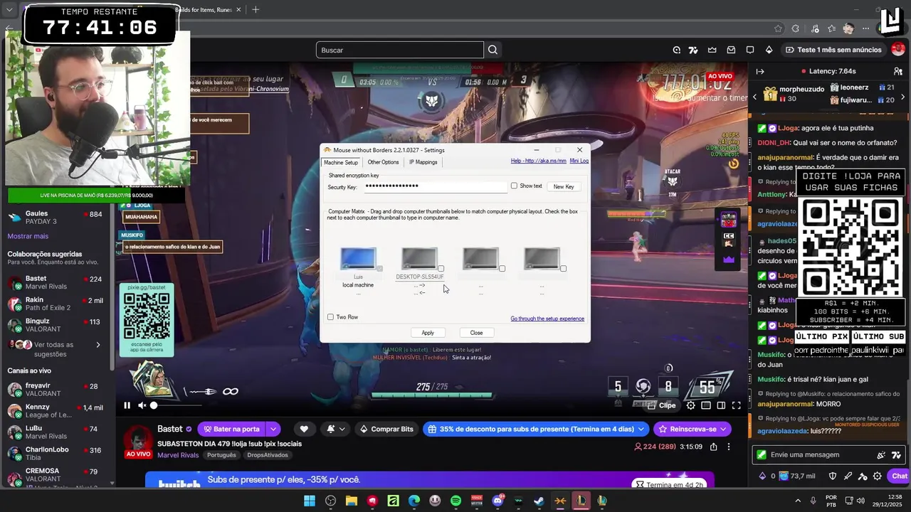Expand 'Ver todas as sugestões' arrow
Screen dimensions: 911x512
click(98, 345)
